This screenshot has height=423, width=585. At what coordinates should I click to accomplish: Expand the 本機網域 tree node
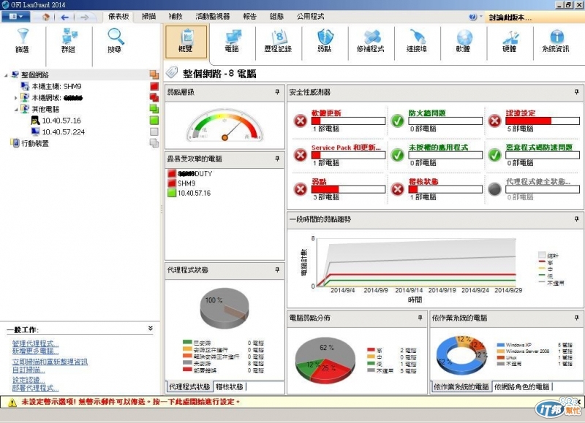coord(15,98)
